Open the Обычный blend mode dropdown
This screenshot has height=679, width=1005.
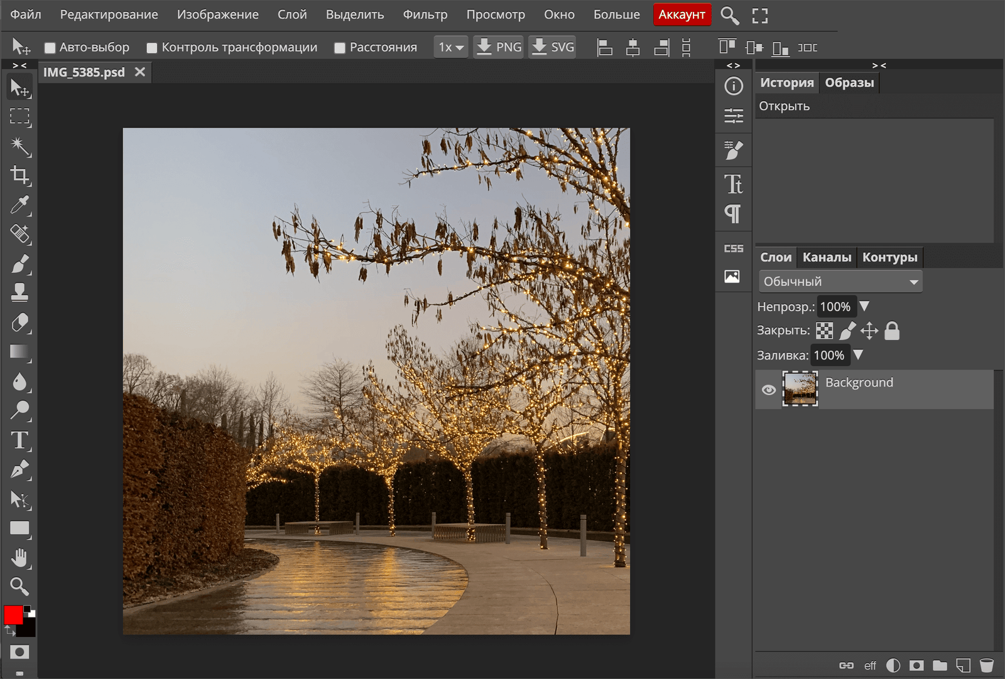pyautogui.click(x=840, y=282)
